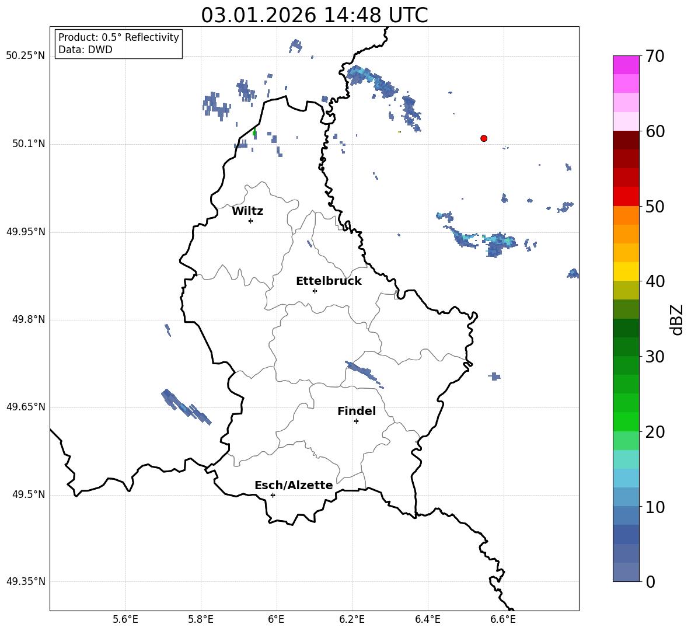This screenshot has height=631, width=691.
Task: Click the 49.95°N latitude label
Action: (26, 231)
